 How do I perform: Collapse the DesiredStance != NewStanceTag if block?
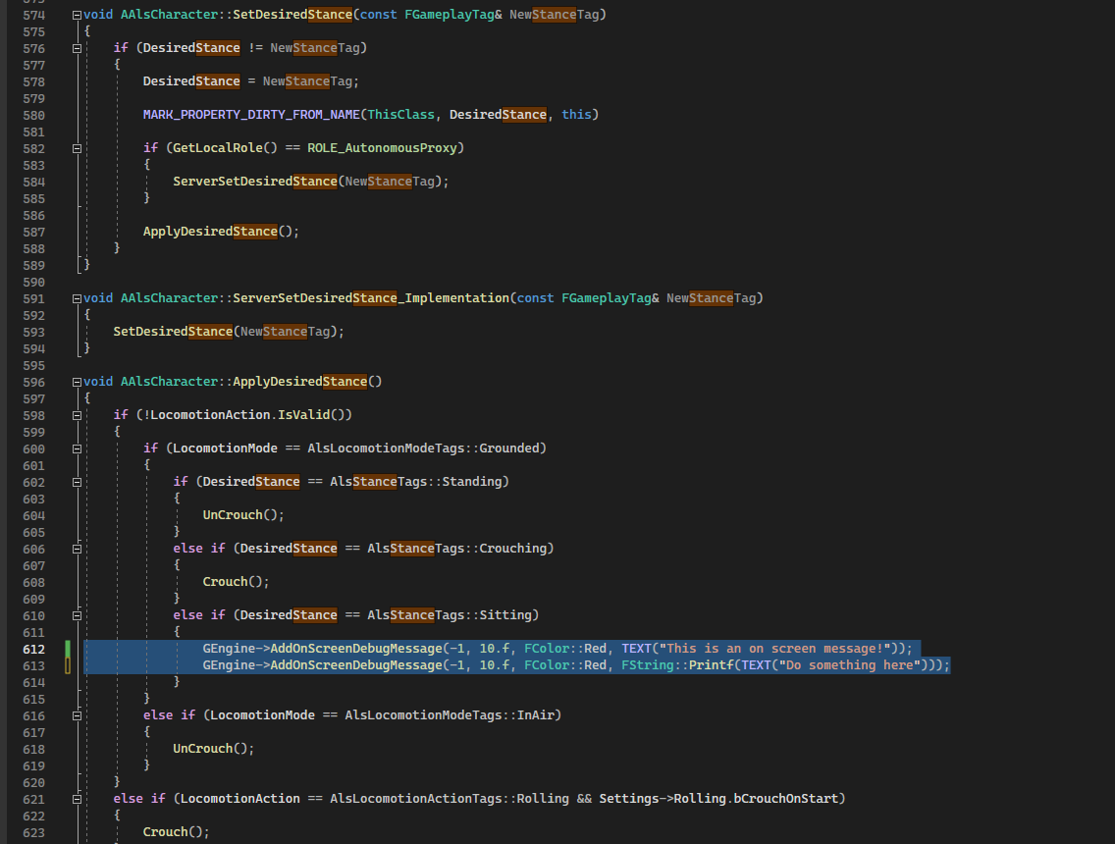pos(76,47)
